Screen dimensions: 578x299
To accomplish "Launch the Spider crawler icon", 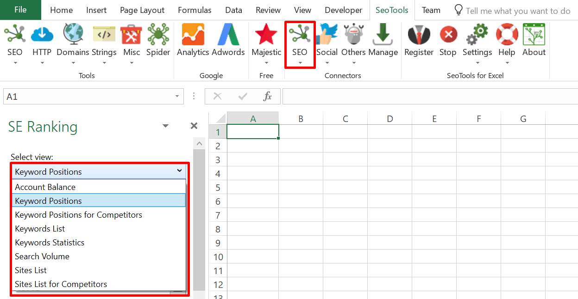I will (158, 35).
